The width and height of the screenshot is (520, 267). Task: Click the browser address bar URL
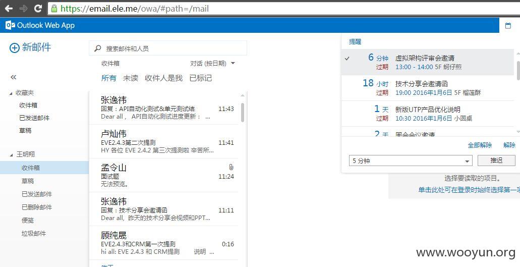point(135,9)
